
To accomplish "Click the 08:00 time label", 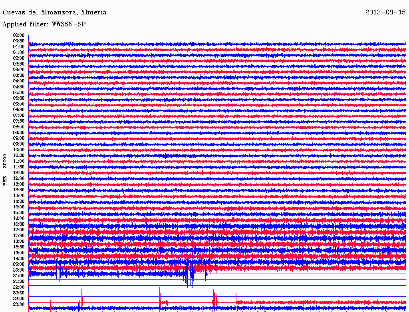I will [19, 127].
